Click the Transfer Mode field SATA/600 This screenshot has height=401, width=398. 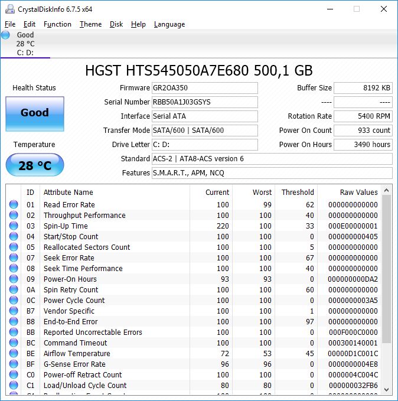(x=205, y=131)
